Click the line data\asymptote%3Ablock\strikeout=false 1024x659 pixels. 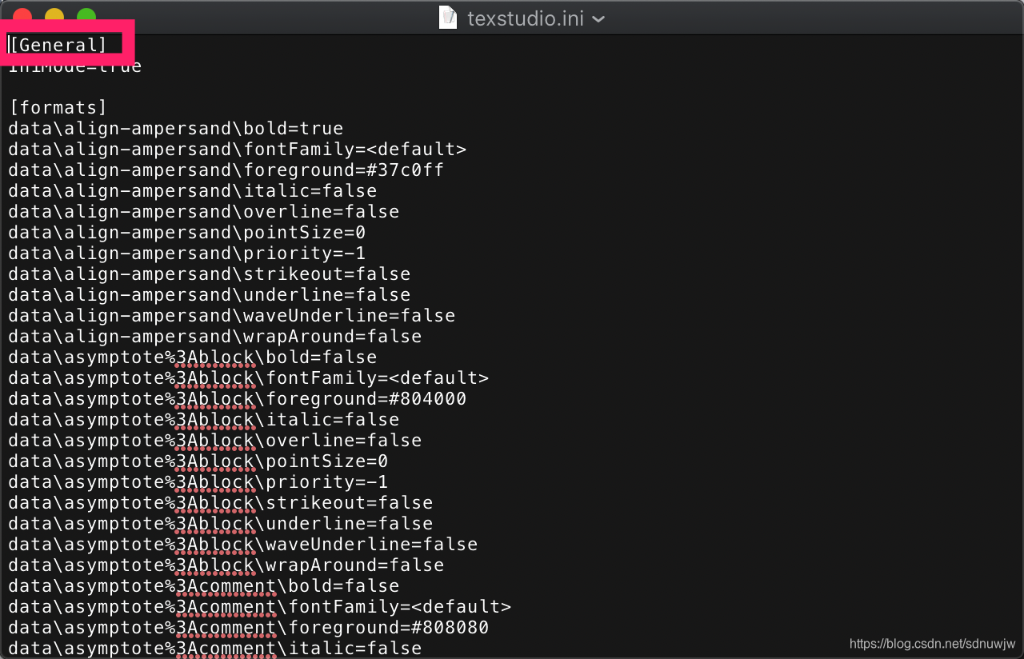tap(221, 503)
